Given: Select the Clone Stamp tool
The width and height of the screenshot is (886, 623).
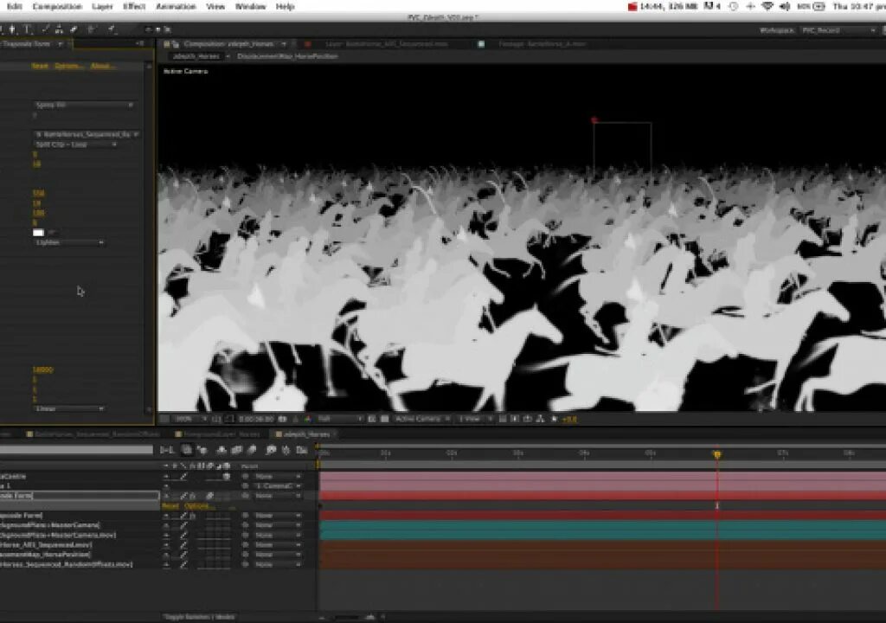Looking at the screenshot, I should (59, 29).
